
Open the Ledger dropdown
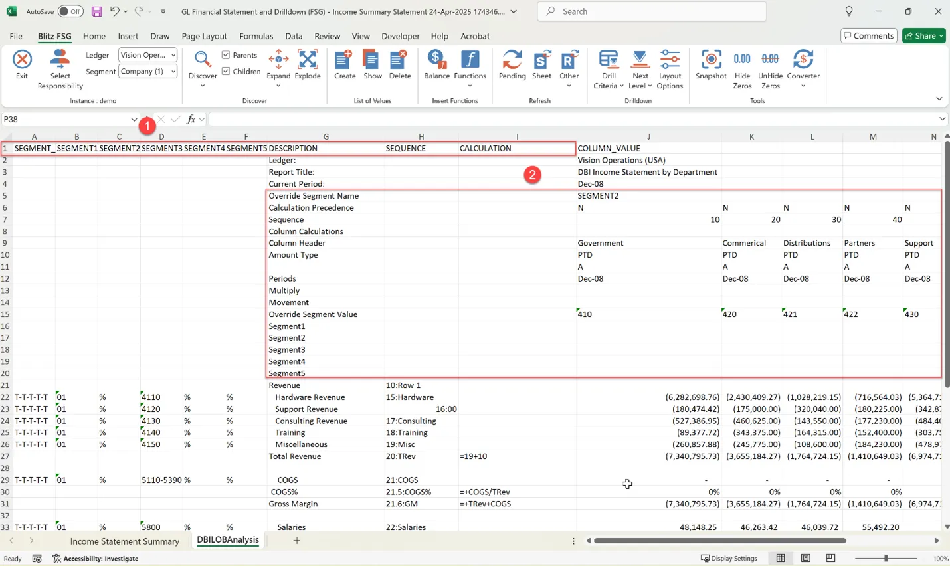(147, 55)
